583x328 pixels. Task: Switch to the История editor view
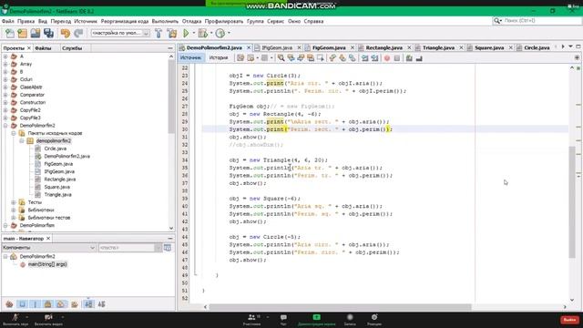click(219, 57)
